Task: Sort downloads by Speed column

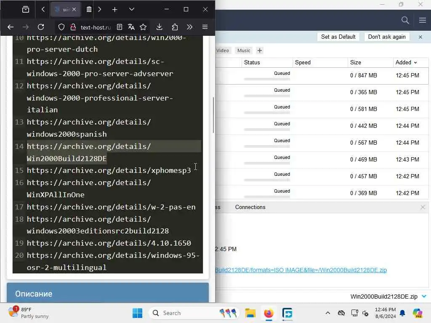Action: (320, 62)
